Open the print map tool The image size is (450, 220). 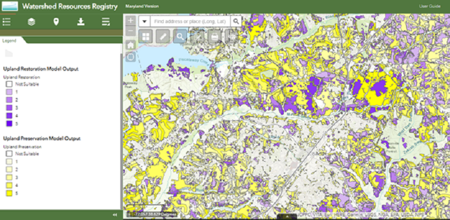tap(215, 37)
